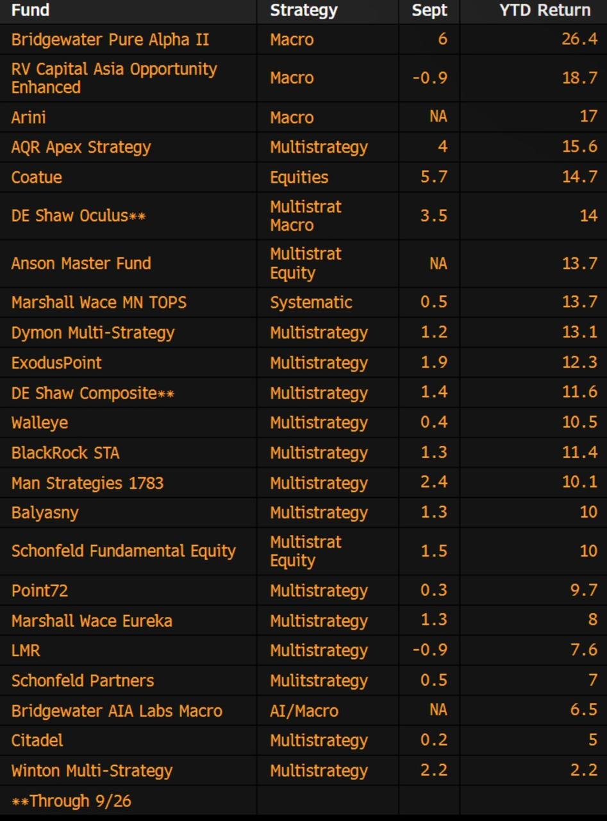
Task: Click the Fund column header
Action: [30, 10]
